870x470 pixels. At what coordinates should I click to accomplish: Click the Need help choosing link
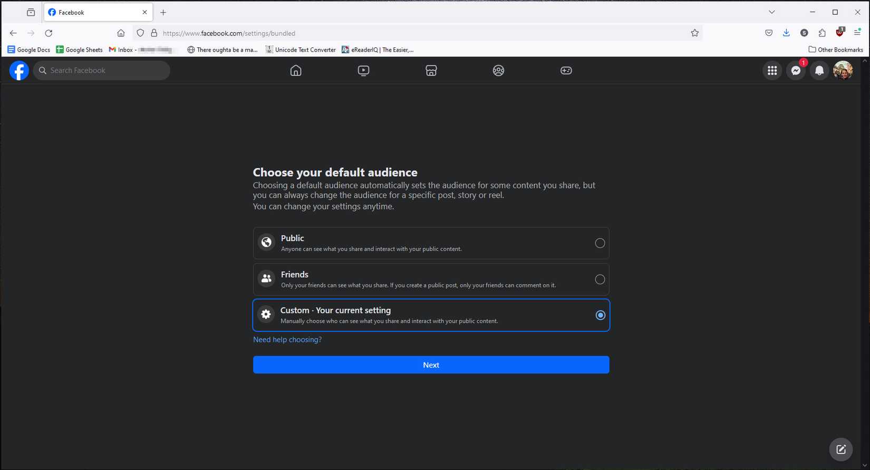[287, 340]
